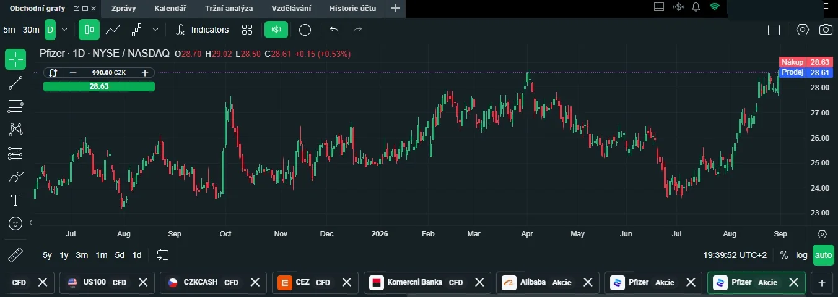
Task: Click the red Nákup 28.63 label
Action: [805, 62]
